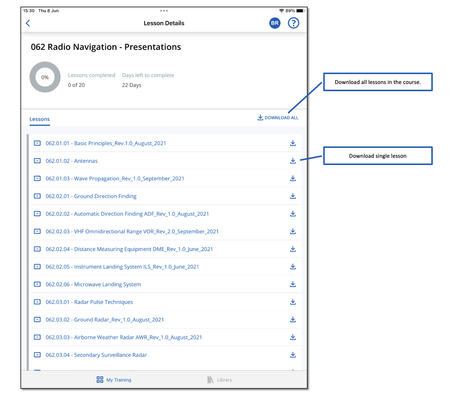Download the Wave Propagation lesson
458x399 pixels.
(293, 178)
